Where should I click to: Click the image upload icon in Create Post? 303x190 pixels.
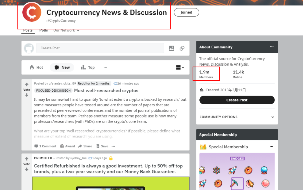pos(171,48)
